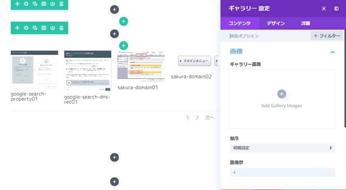
Task: Click the 画像数 number field
Action: pyautogui.click(x=282, y=172)
